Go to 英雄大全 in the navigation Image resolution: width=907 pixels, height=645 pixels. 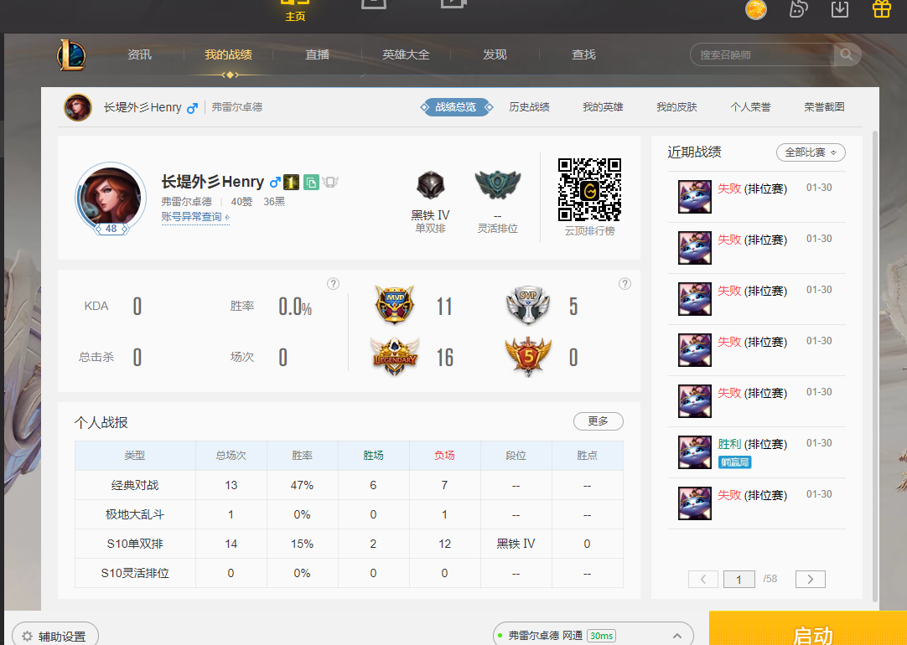406,54
